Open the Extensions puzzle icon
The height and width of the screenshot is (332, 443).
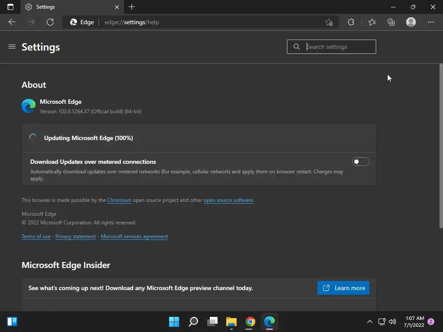351,22
